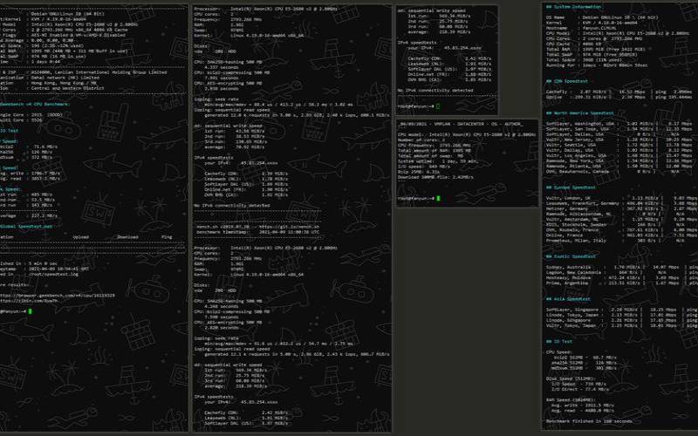Click the "Benchmark finished in 160 seconds" line
This screenshot has width=698, height=436.
[589, 421]
